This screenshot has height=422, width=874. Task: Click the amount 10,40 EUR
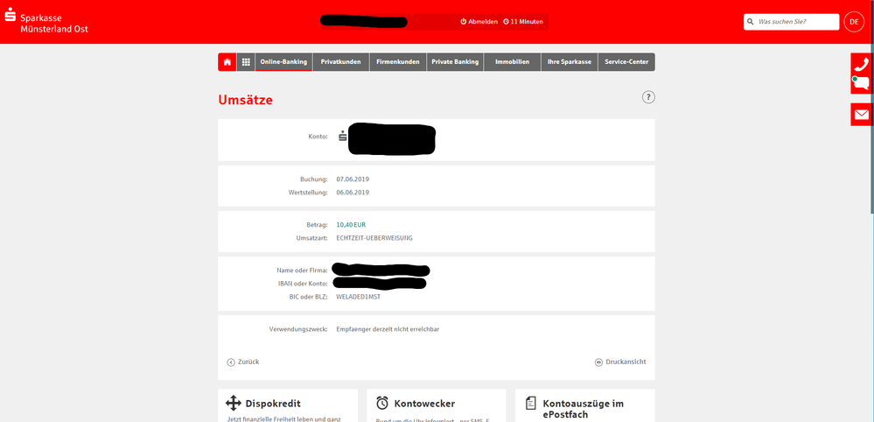tap(351, 225)
